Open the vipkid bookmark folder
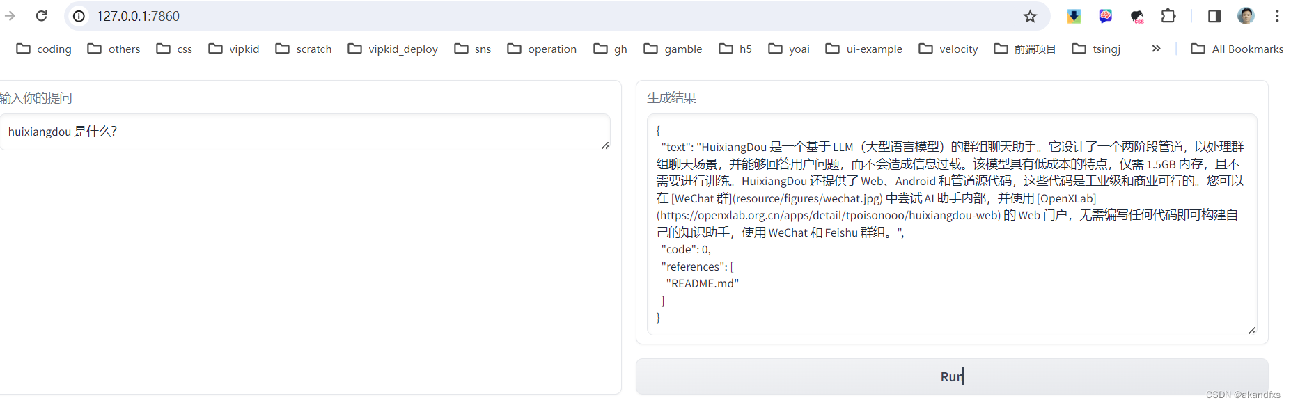The height and width of the screenshot is (405, 1291). tap(234, 49)
